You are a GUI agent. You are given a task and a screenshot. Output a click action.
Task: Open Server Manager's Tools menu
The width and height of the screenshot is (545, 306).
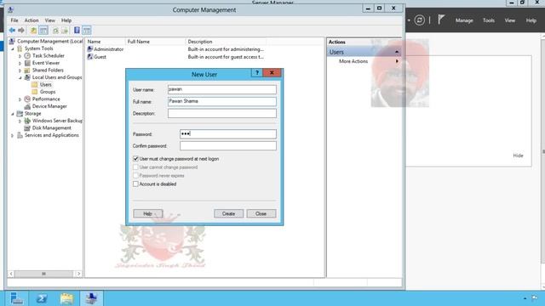click(488, 20)
